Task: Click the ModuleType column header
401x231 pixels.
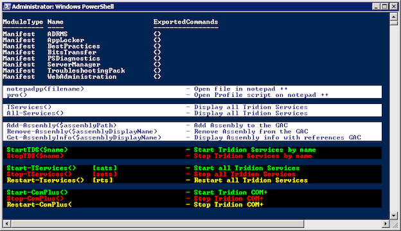Action: (23, 22)
